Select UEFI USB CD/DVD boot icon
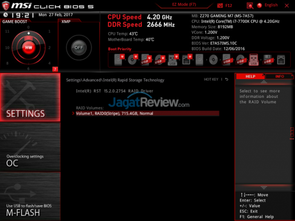Screen dimensions: 295x221 pos(160,60)
